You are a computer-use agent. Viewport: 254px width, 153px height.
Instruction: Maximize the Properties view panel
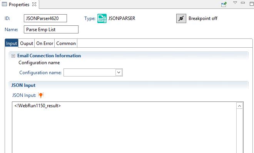252,3
